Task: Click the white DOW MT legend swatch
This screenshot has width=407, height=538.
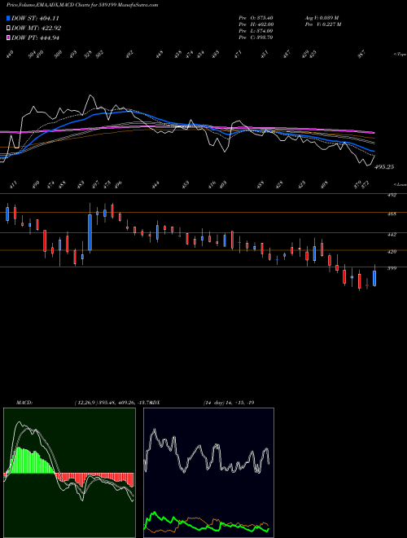Action: tap(8, 28)
